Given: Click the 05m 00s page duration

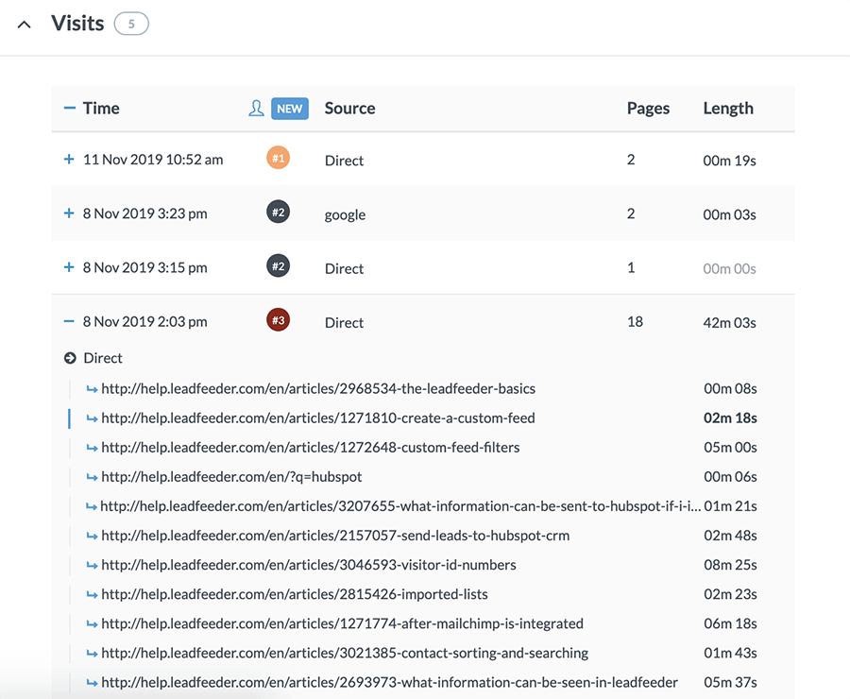Looking at the screenshot, I should click(x=730, y=448).
